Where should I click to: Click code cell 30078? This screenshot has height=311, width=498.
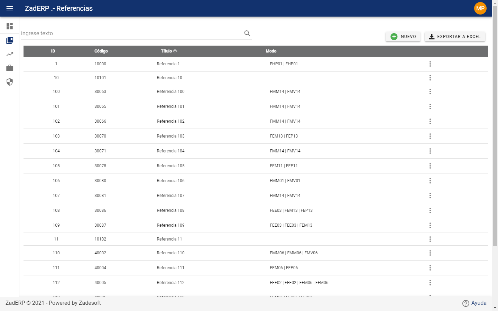[x=100, y=166]
